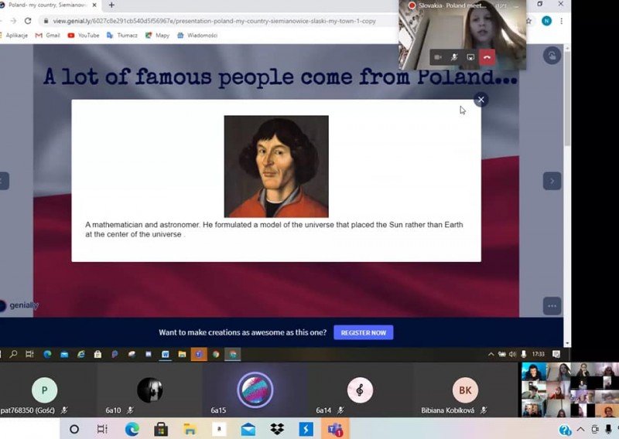619x439 pixels.
Task: Toggle camera in meeting overlay
Action: (438, 57)
